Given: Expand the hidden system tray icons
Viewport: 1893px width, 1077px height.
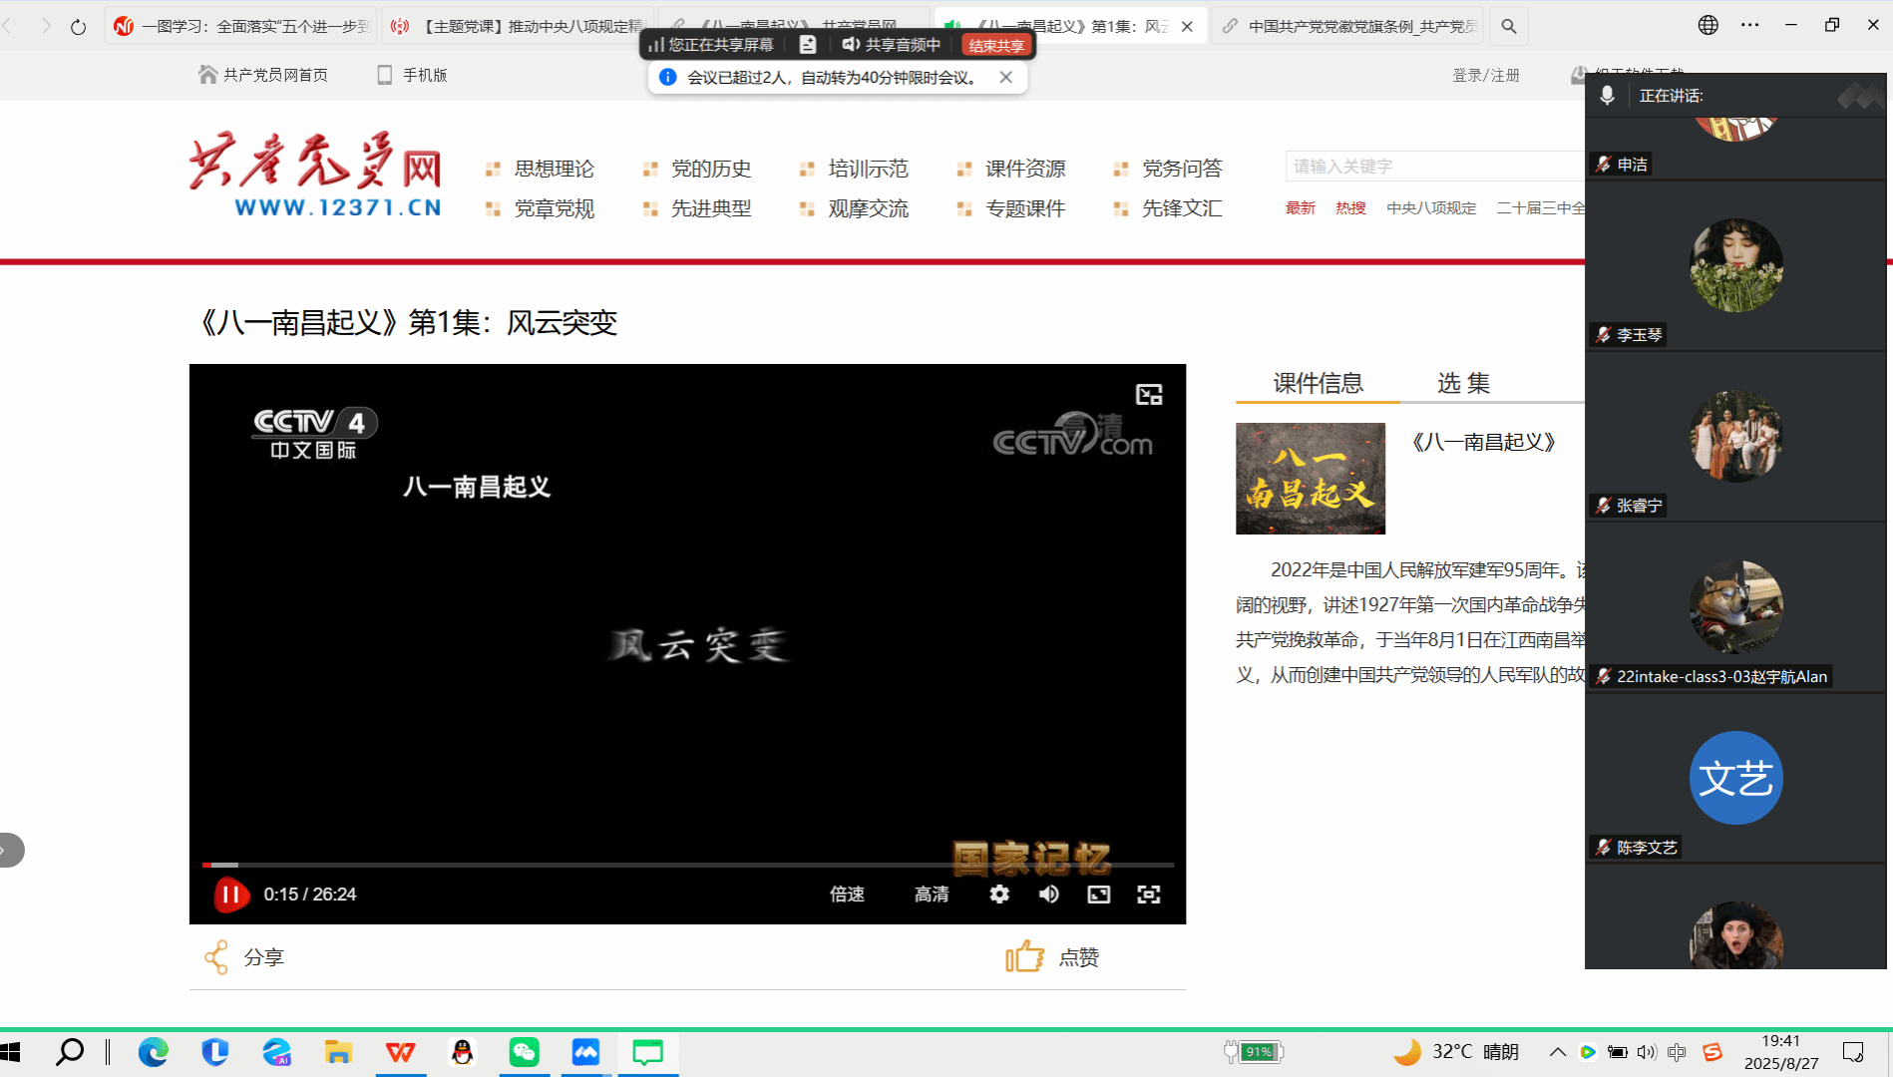Looking at the screenshot, I should (1557, 1052).
